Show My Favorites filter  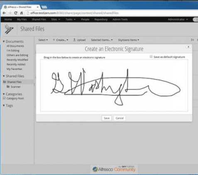coord(15,69)
